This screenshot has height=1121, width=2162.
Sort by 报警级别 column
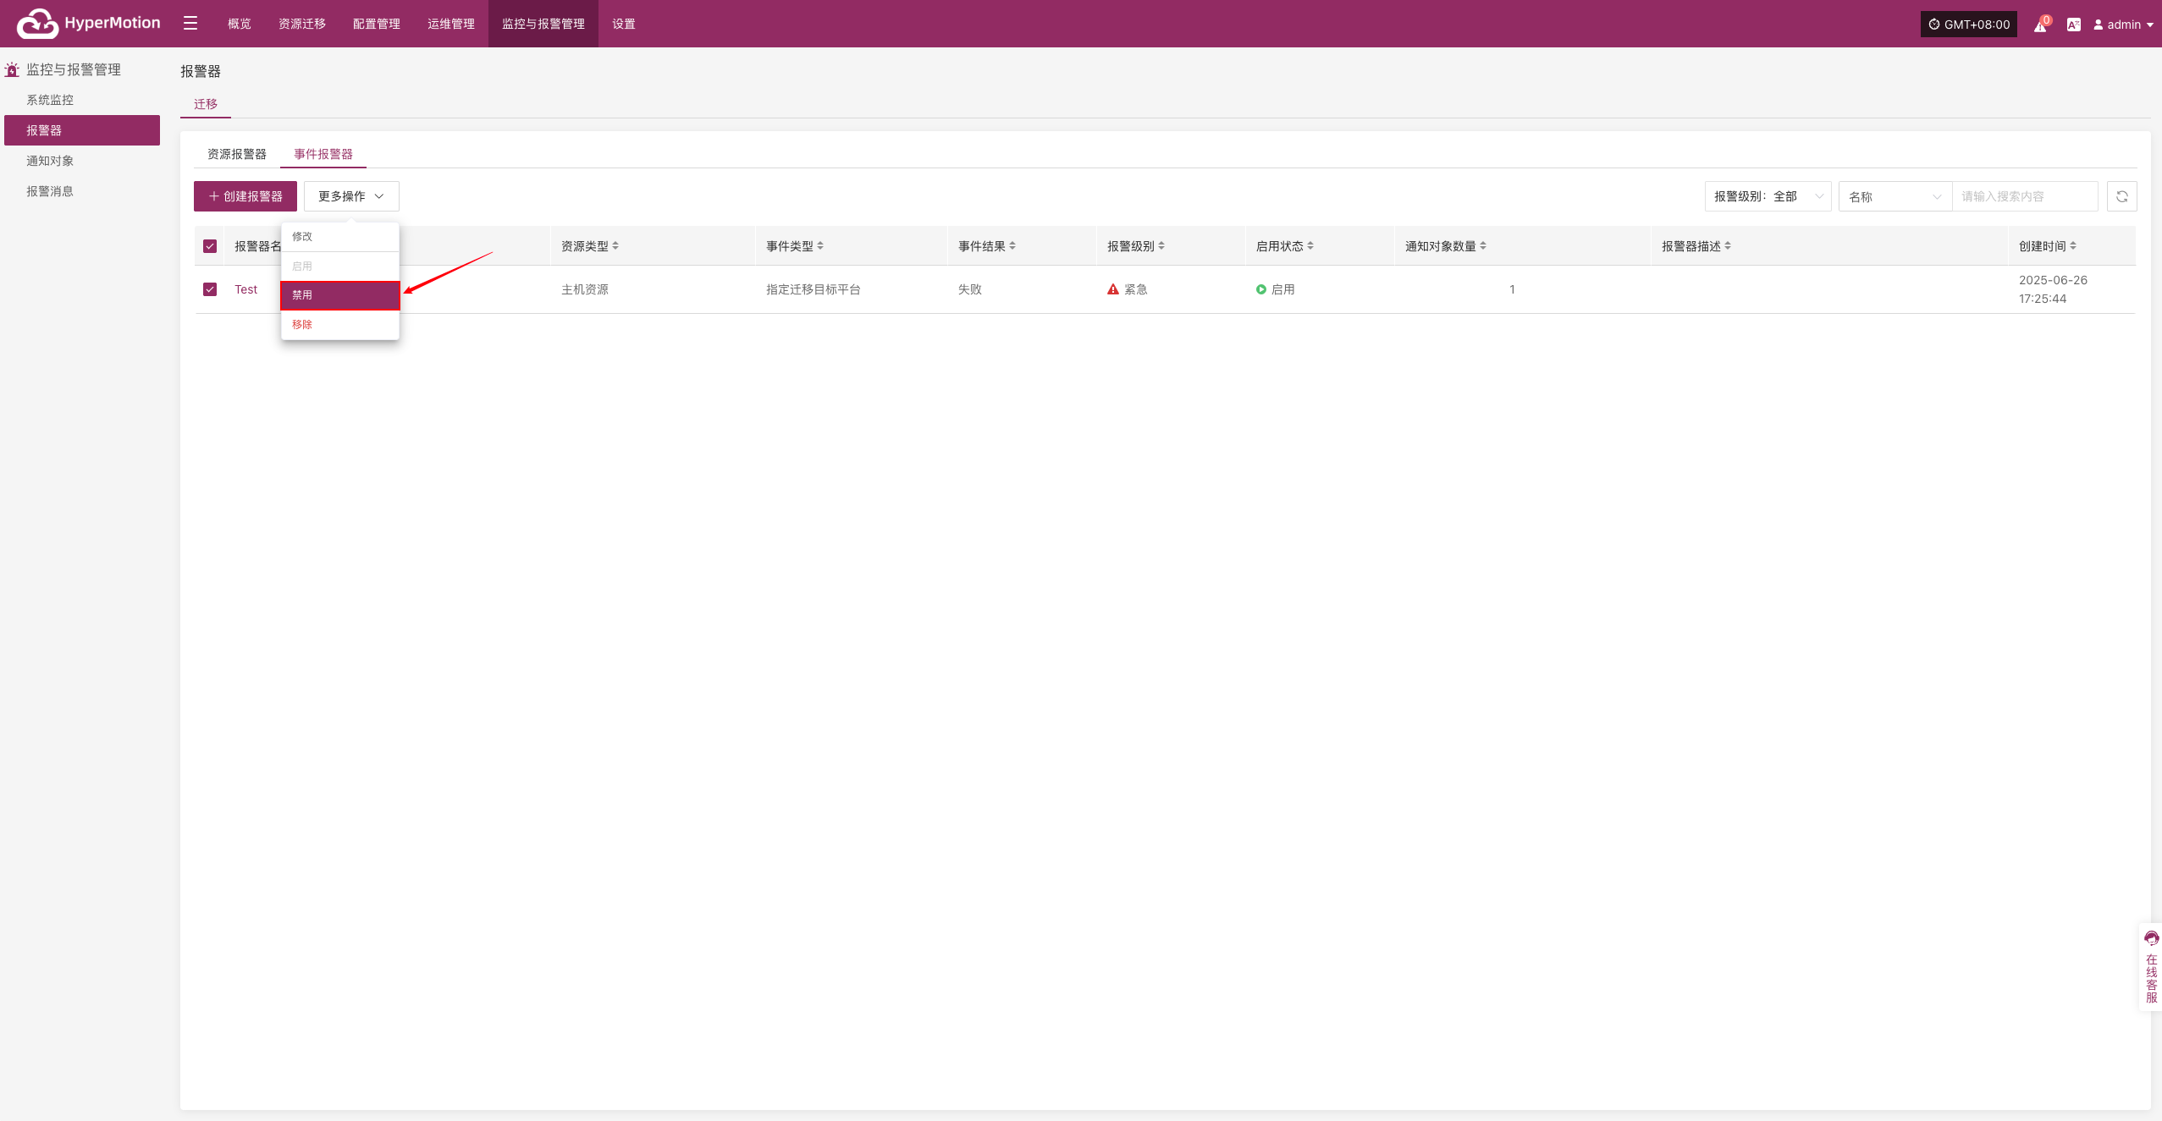pyautogui.click(x=1161, y=246)
